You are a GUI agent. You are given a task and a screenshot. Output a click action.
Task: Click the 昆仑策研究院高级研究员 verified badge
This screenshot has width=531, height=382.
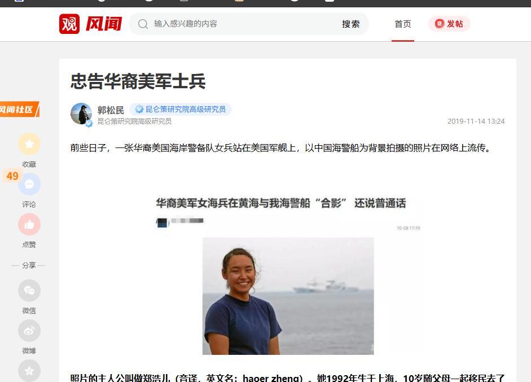click(x=181, y=109)
